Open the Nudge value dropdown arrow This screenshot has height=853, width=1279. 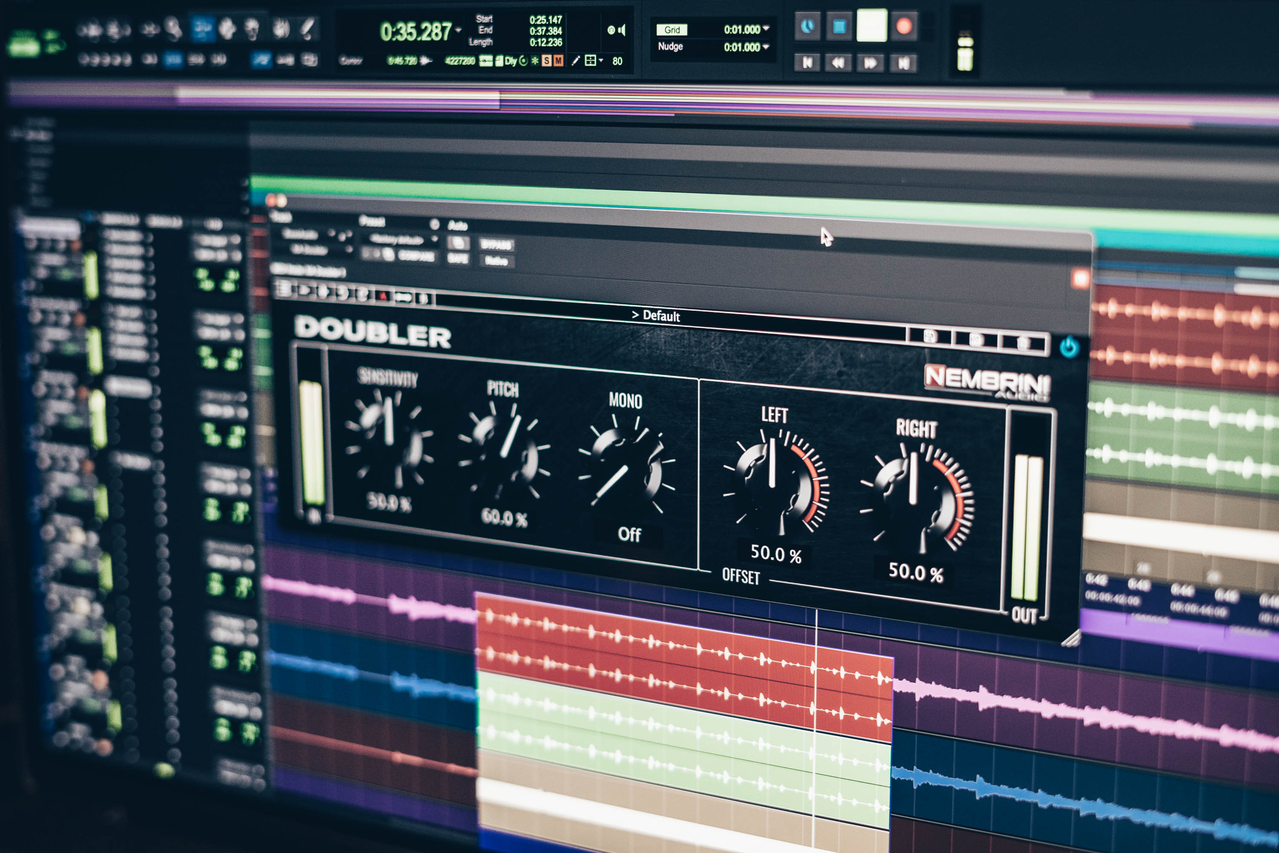point(766,47)
